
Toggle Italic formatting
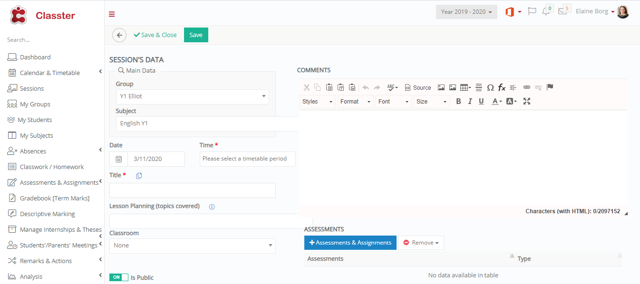point(470,101)
